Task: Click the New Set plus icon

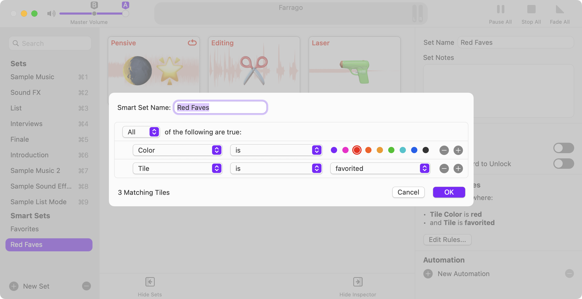Action: (14, 286)
